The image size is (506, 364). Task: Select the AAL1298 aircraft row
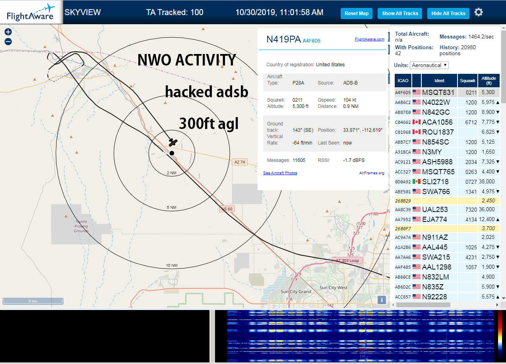tap(447, 267)
